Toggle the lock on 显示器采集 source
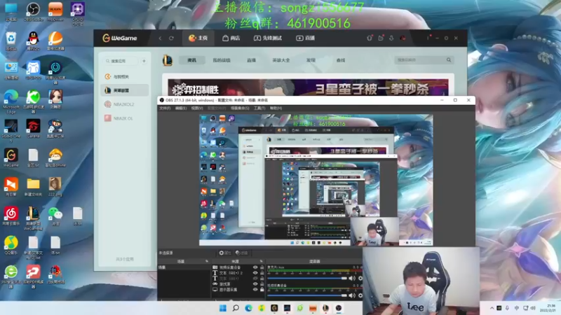Screen dimensions: 561x315 pos(262,290)
